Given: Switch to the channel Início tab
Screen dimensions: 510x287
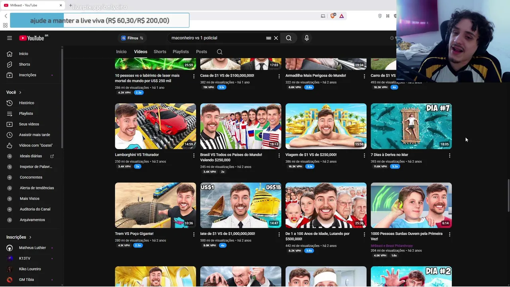Looking at the screenshot, I should (121, 52).
